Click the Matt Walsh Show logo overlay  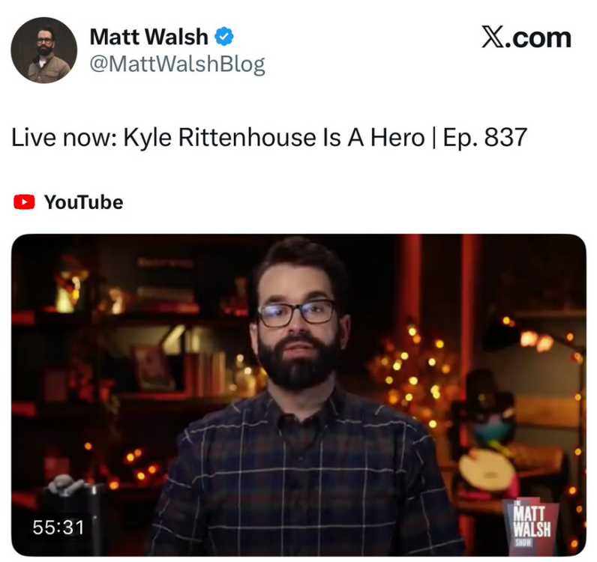(532, 524)
